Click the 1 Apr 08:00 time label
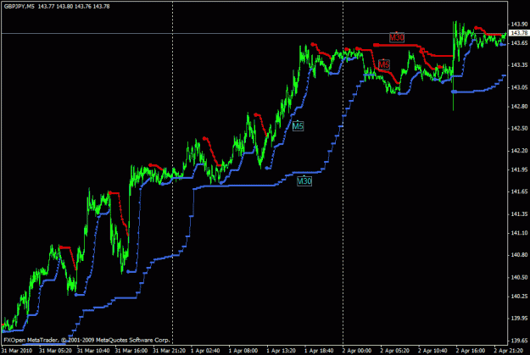Screen dimensions: 530x355 (243, 351)
